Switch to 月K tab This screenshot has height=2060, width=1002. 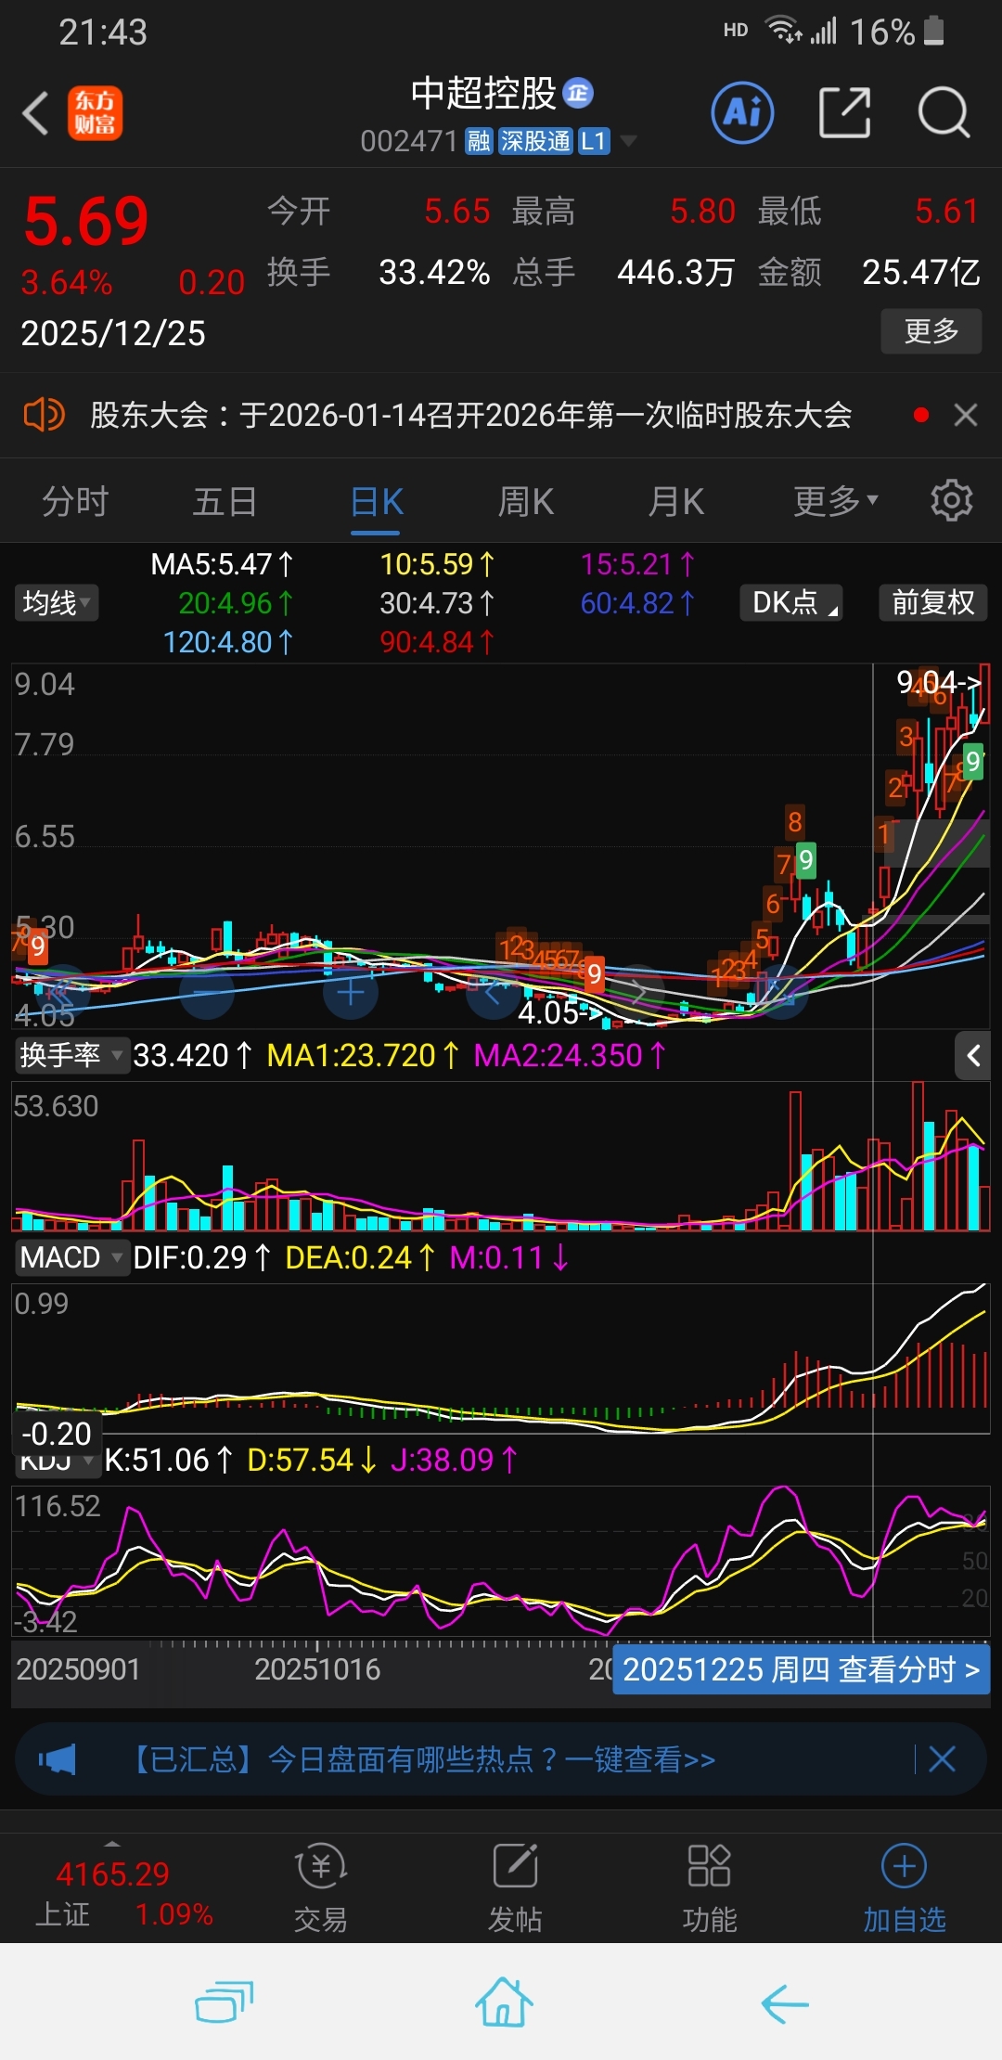coord(675,501)
